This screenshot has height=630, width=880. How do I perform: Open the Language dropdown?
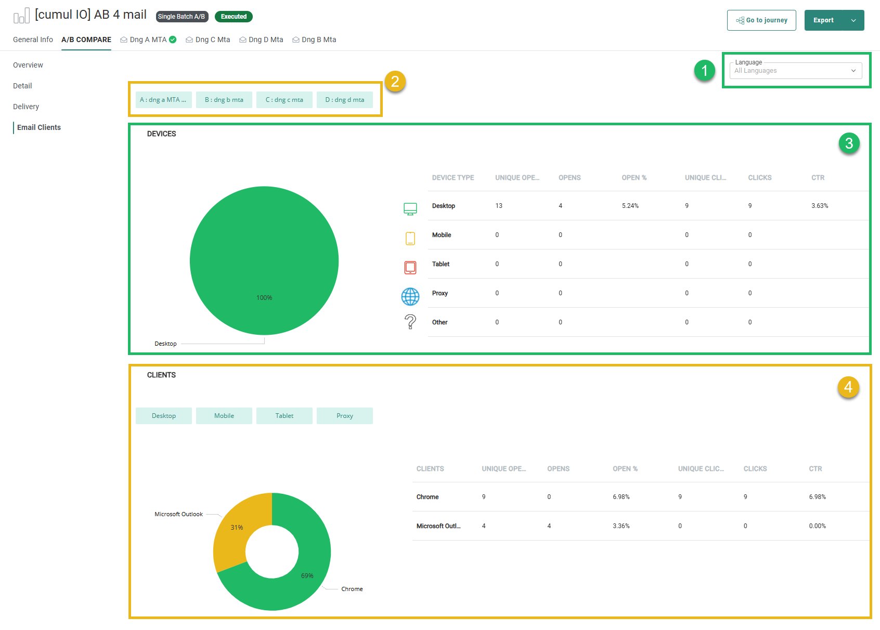(795, 71)
